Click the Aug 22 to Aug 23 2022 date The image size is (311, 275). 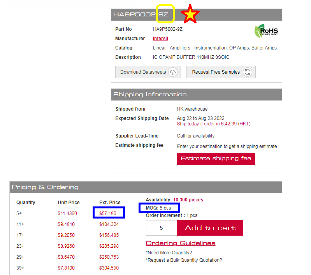click(200, 118)
